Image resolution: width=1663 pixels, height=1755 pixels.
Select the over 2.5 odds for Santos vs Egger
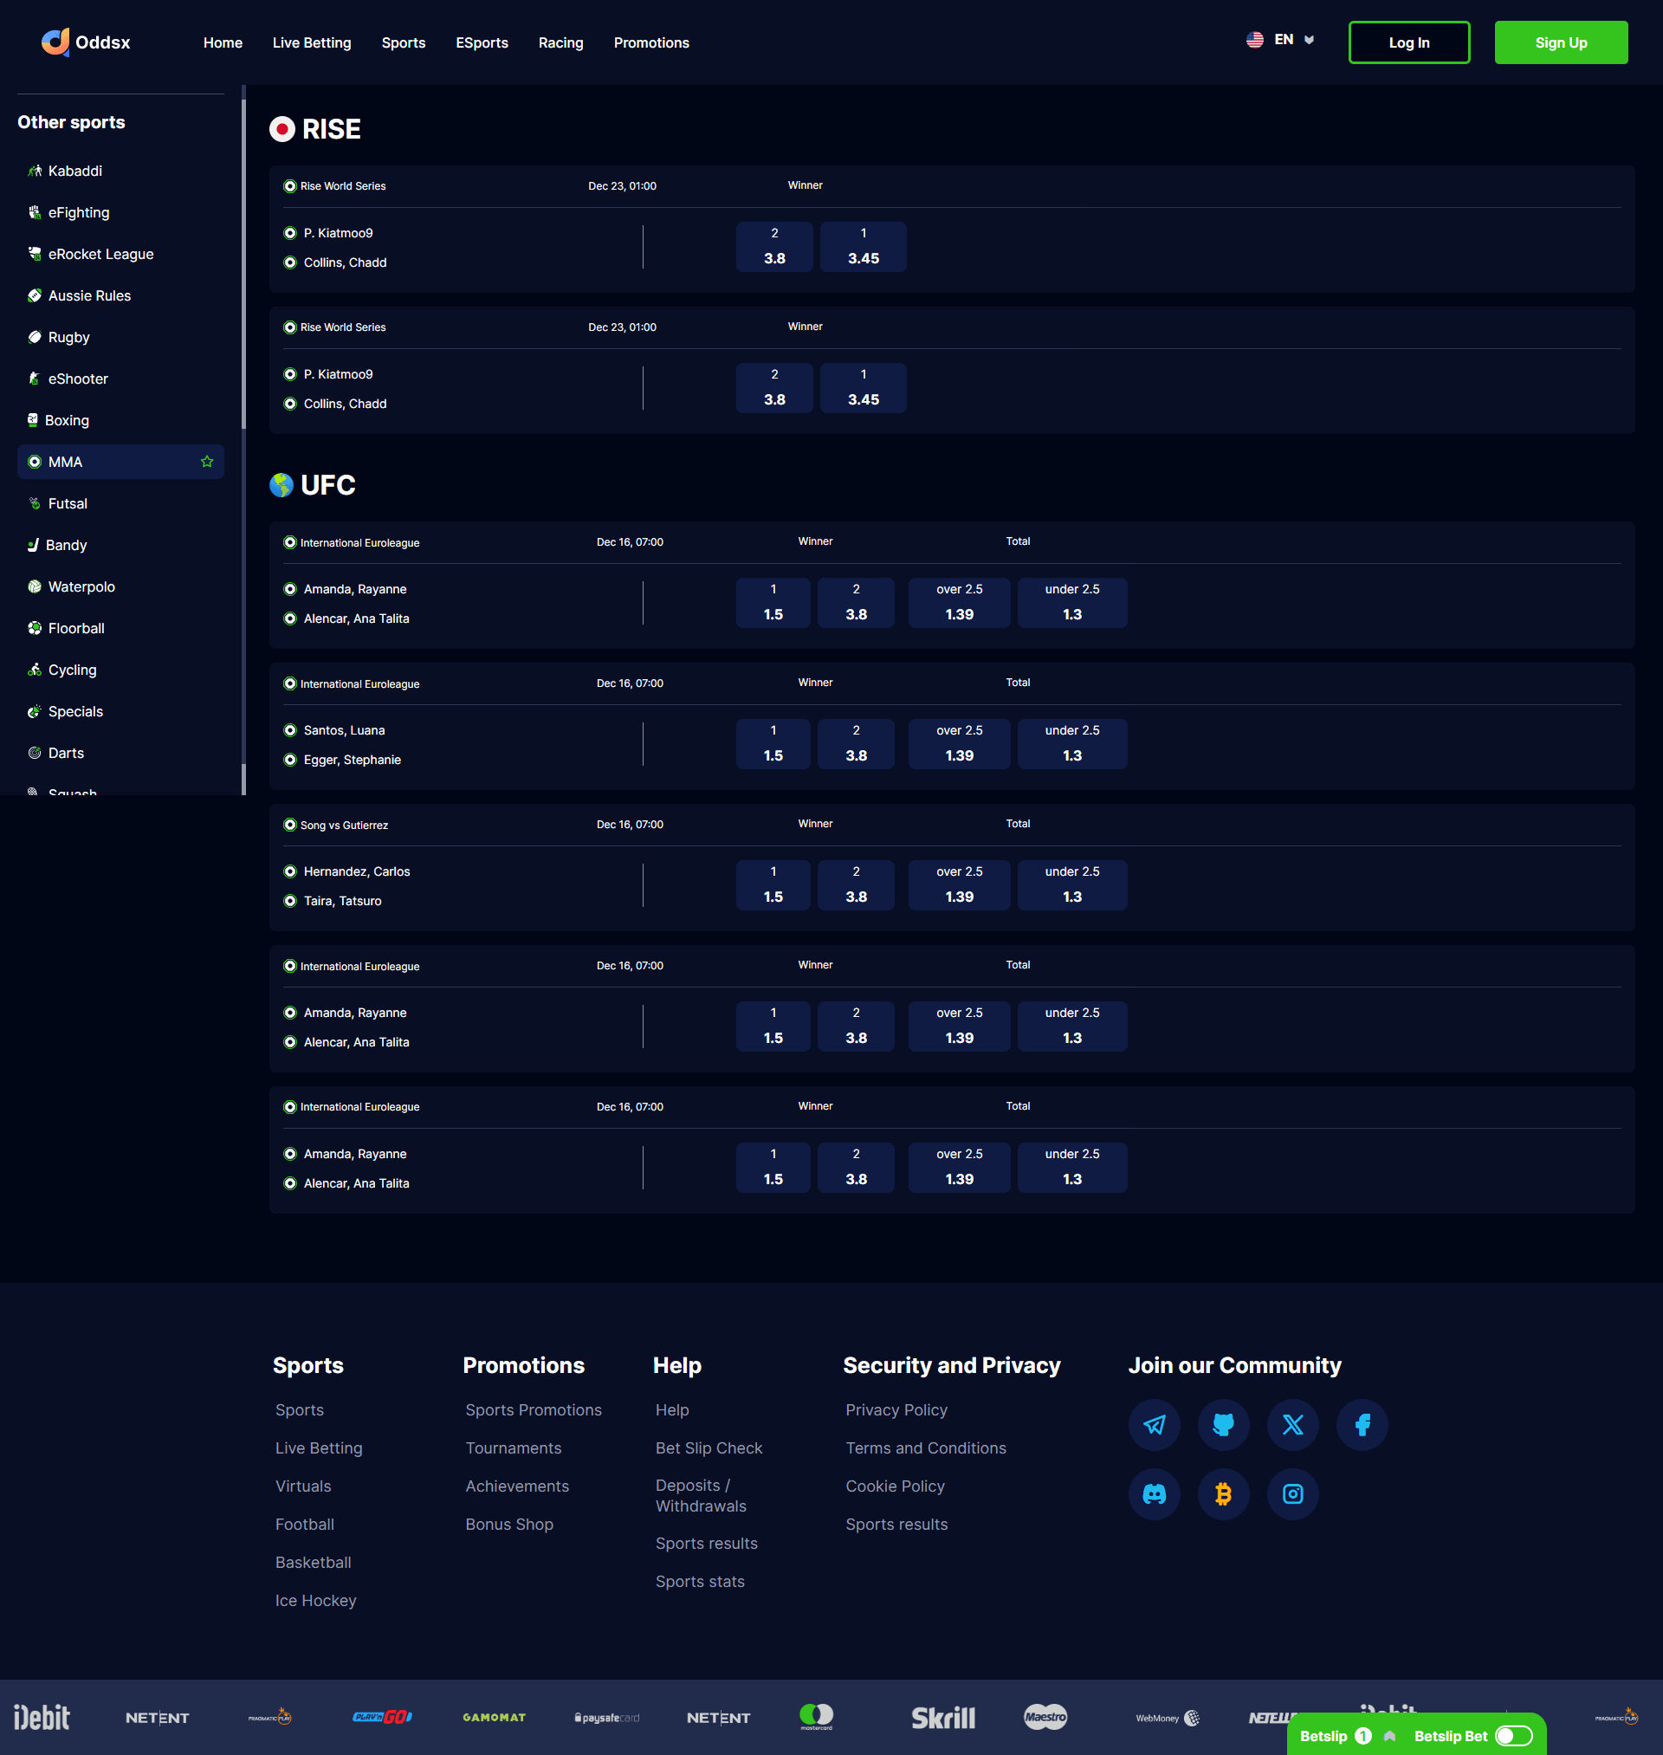point(958,743)
